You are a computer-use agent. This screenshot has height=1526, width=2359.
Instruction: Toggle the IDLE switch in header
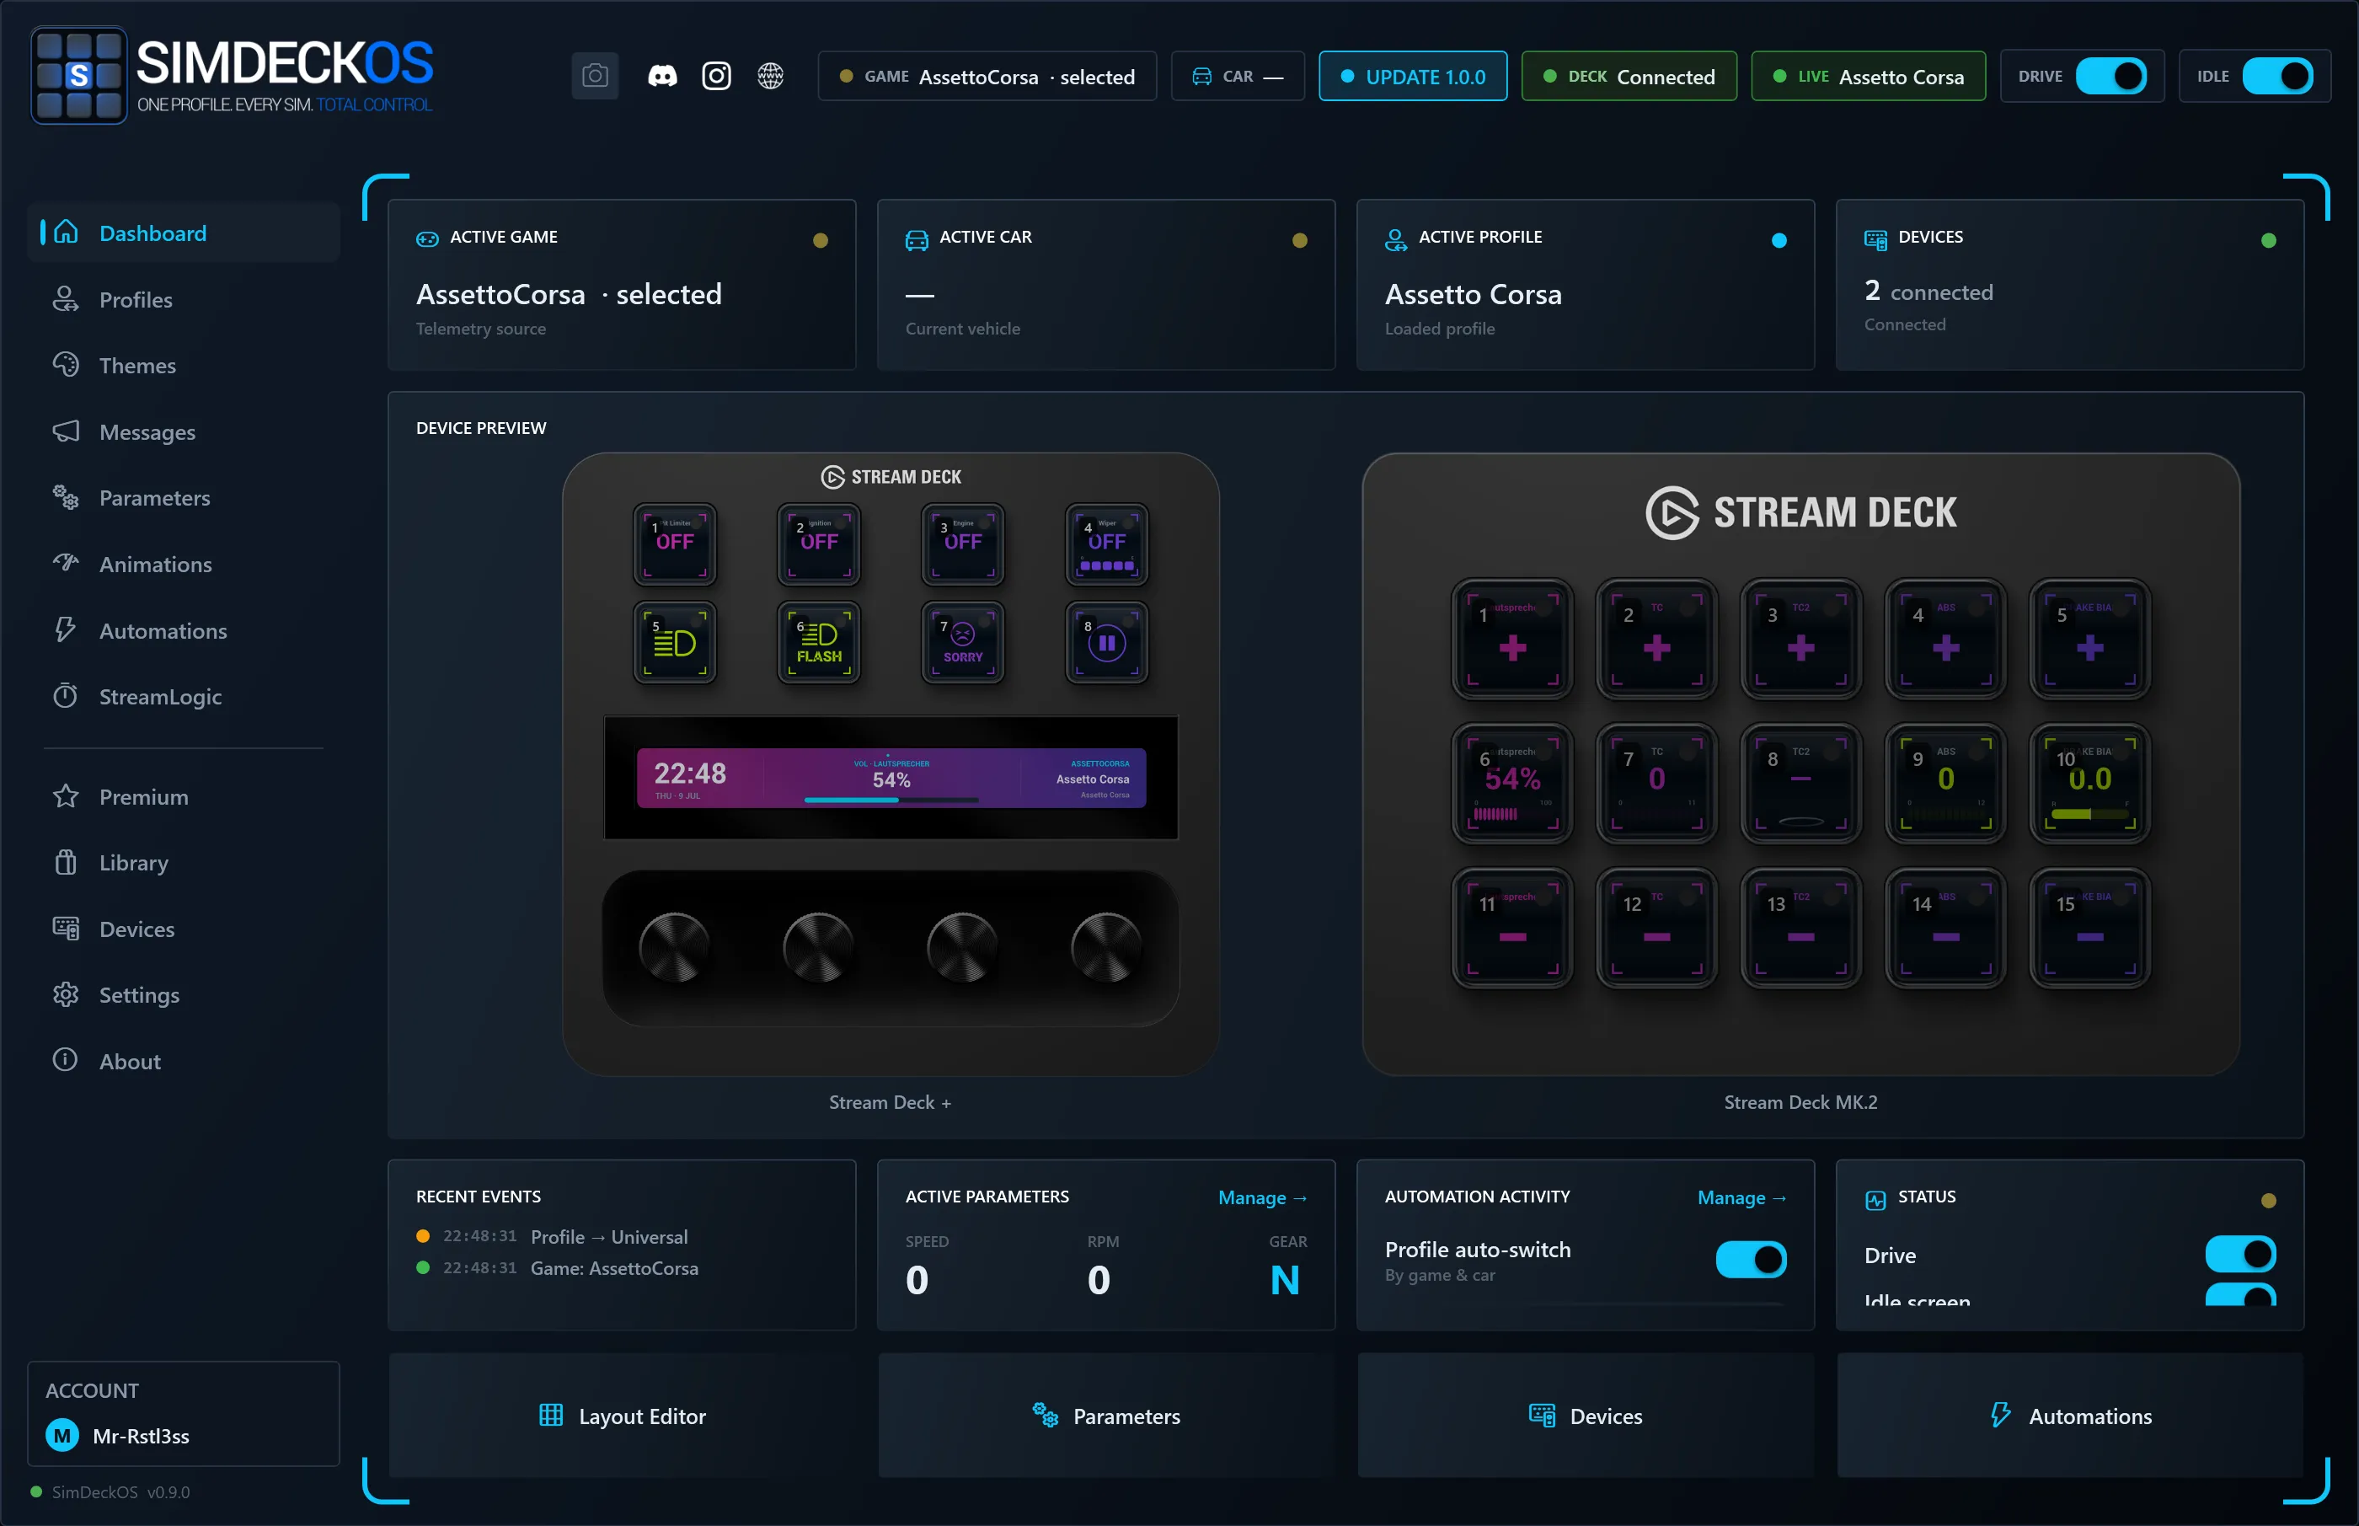(2278, 77)
